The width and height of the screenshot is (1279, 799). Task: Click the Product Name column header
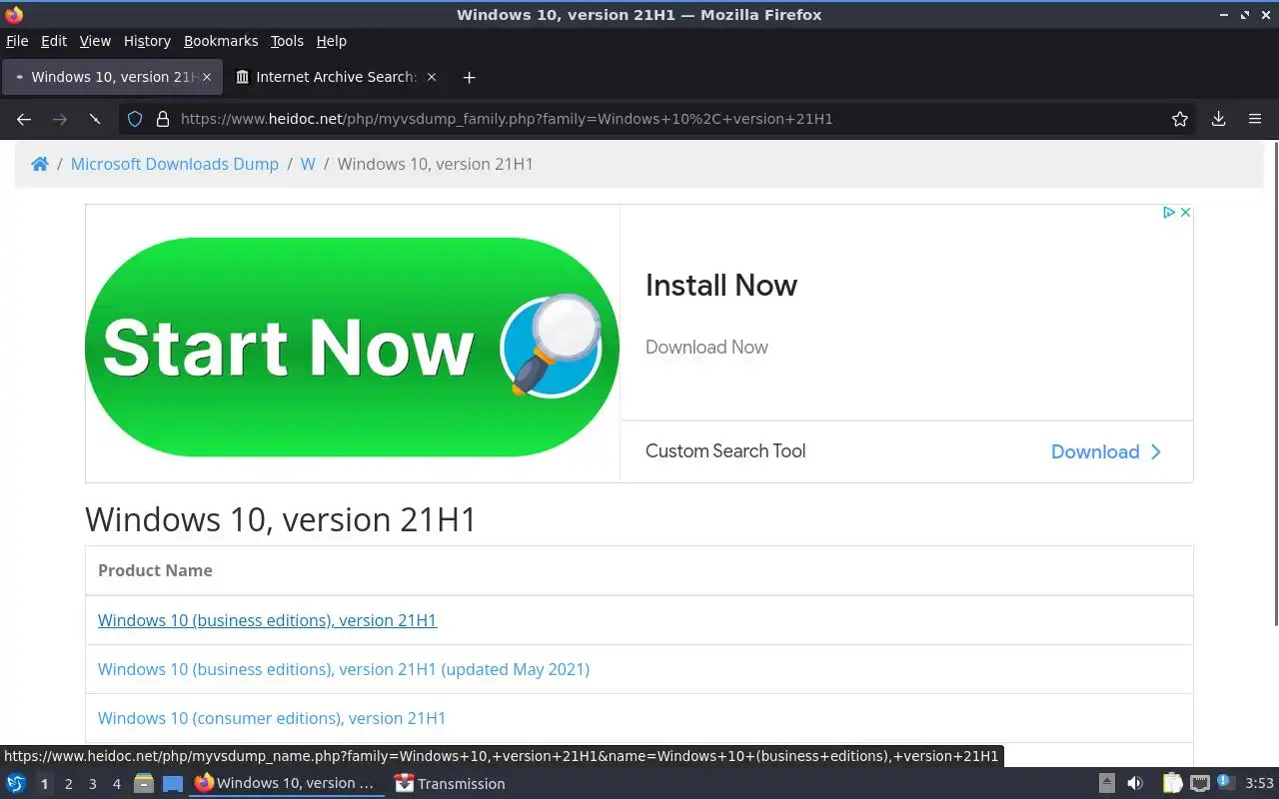point(155,570)
